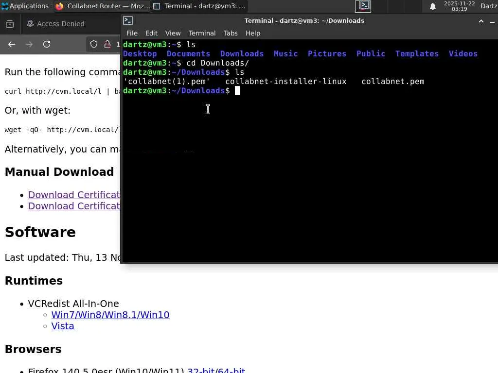Viewport: 498px width, 373px height.
Task: Open the Edit menu in Terminal
Action: (152, 34)
